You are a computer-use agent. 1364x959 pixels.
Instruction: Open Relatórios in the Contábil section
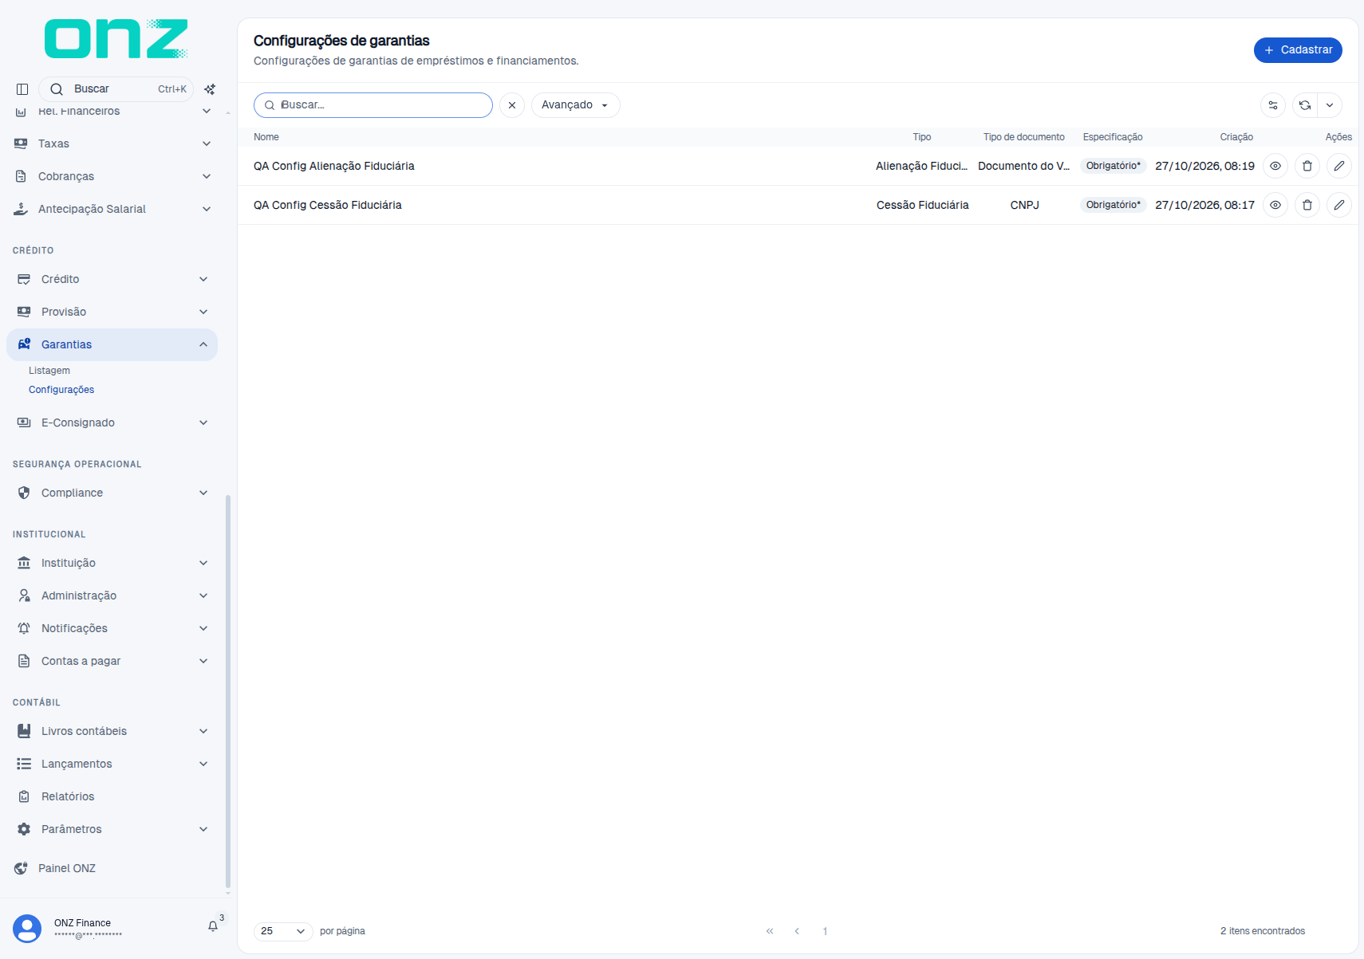(x=112, y=796)
